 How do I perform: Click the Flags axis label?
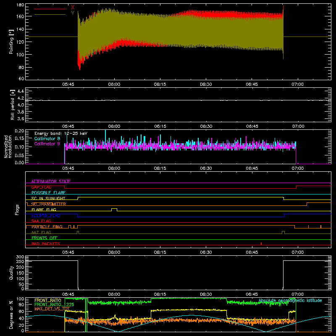point(17,210)
